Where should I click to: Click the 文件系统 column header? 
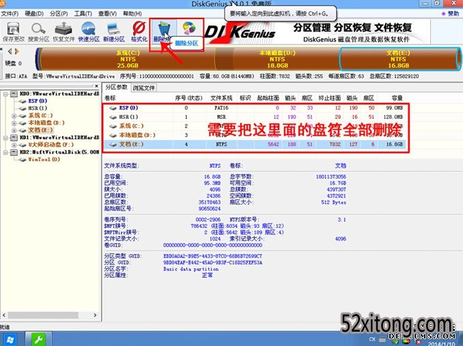point(221,98)
